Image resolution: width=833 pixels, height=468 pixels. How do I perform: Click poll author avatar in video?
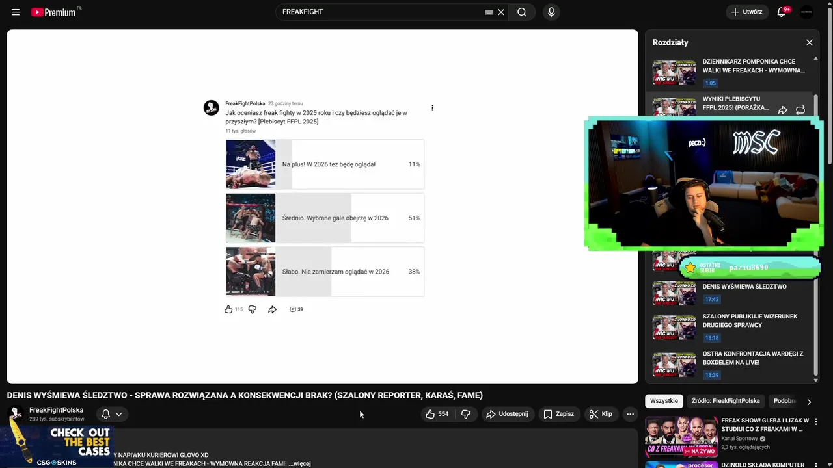[x=212, y=108]
